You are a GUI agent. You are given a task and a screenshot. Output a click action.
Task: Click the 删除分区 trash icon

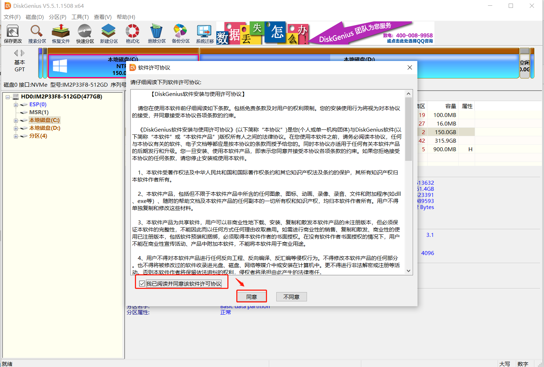(x=157, y=34)
